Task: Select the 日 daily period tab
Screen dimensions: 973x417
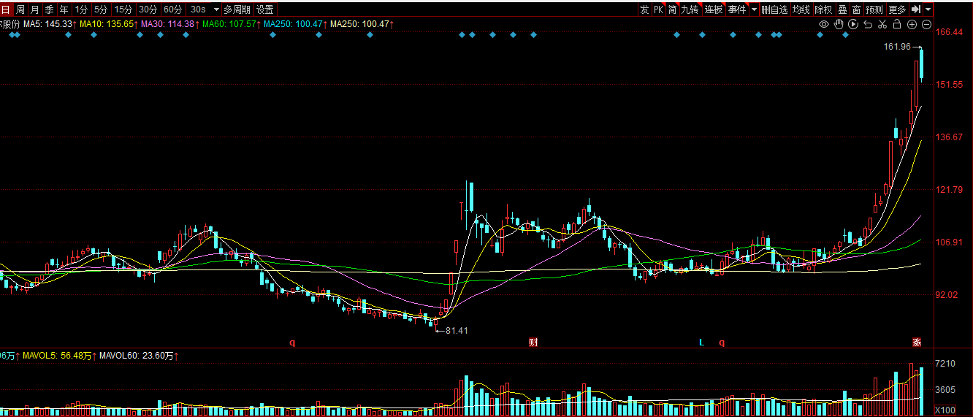Action: 6,9
